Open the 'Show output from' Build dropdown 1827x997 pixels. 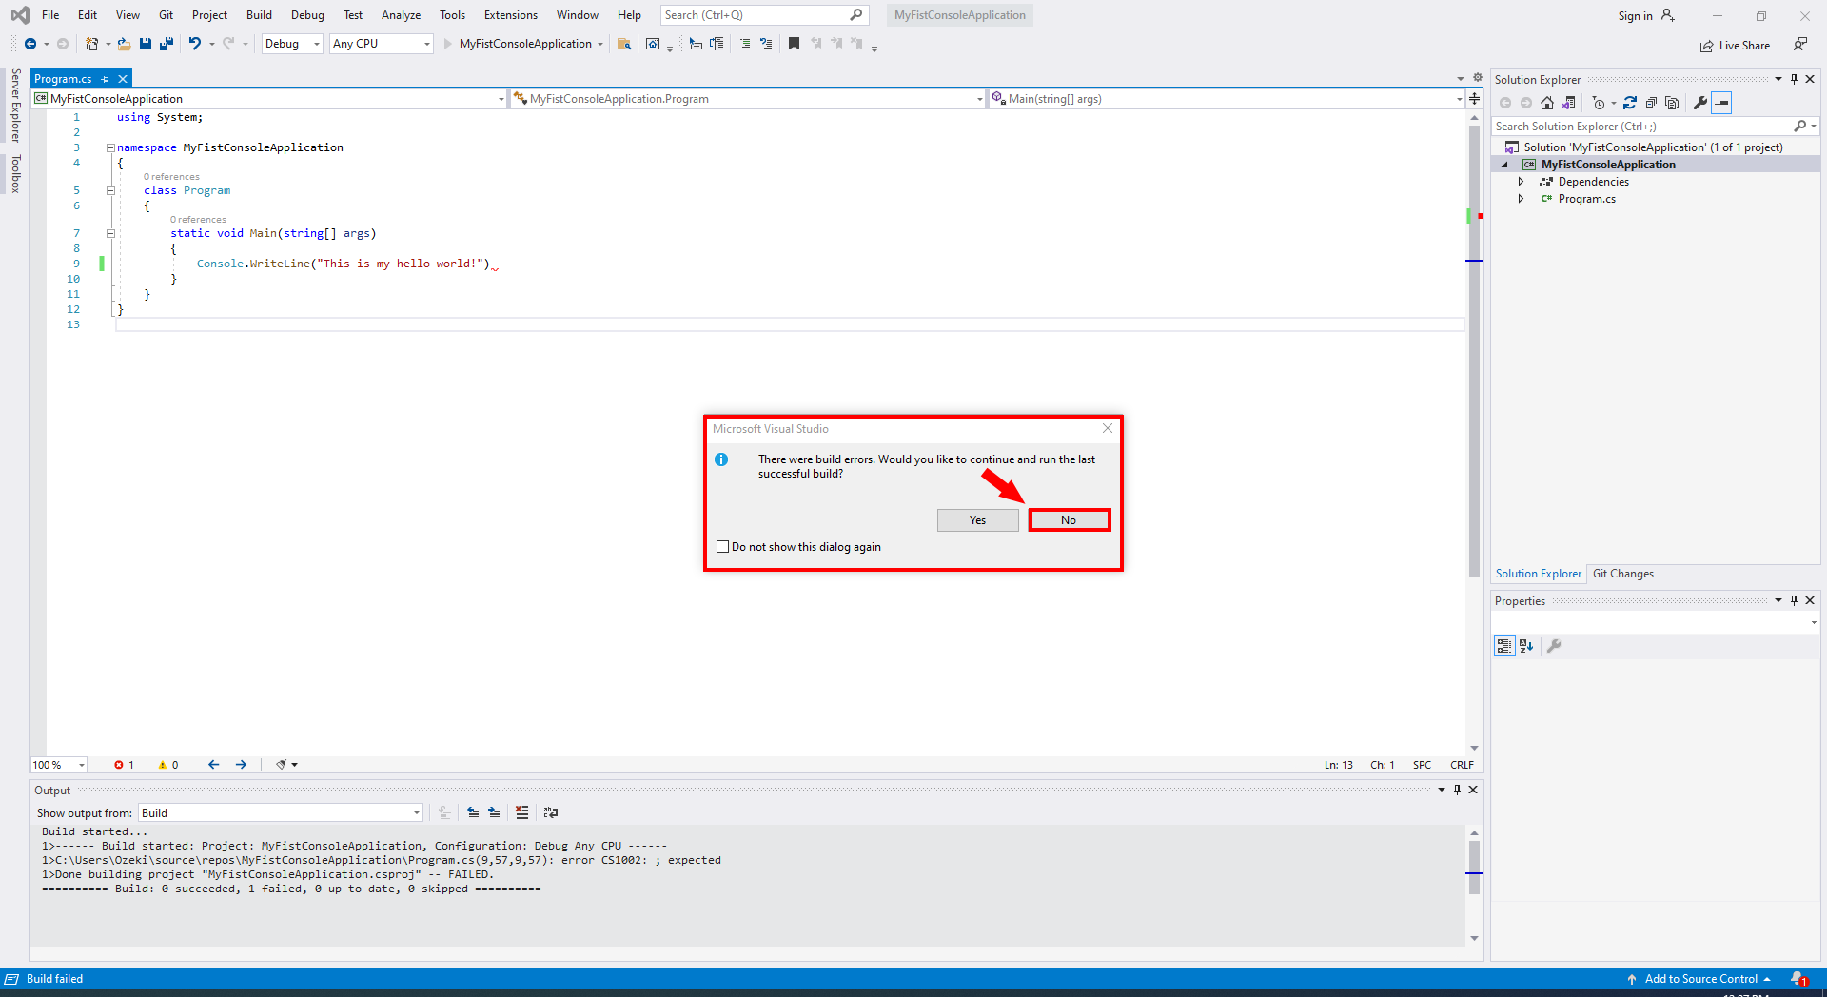(281, 812)
